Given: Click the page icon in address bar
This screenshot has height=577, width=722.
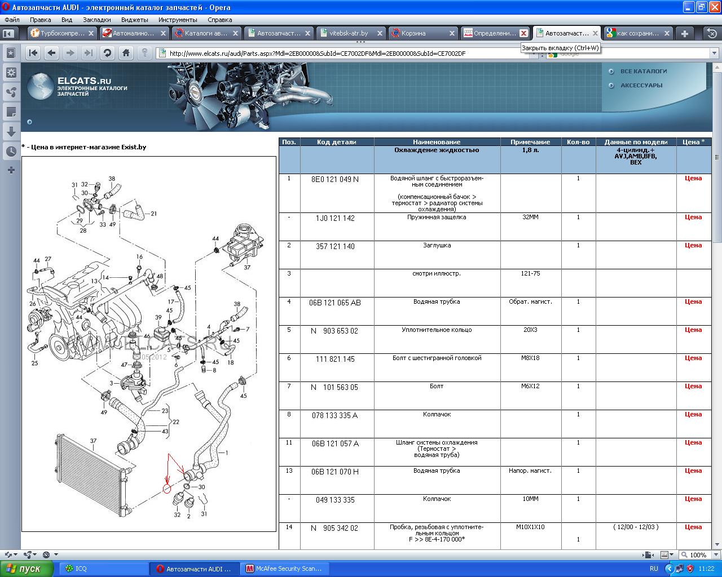Looking at the screenshot, I should click(162, 54).
